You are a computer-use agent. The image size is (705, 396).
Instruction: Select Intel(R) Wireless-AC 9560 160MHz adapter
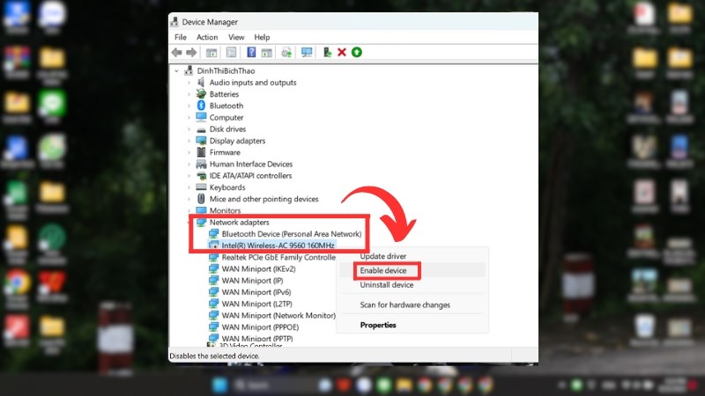(278, 246)
